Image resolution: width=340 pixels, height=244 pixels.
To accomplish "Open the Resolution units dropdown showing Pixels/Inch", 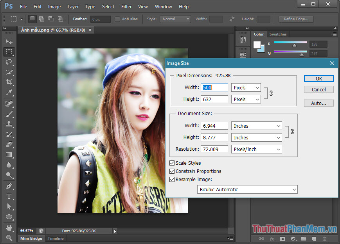I will [256, 149].
